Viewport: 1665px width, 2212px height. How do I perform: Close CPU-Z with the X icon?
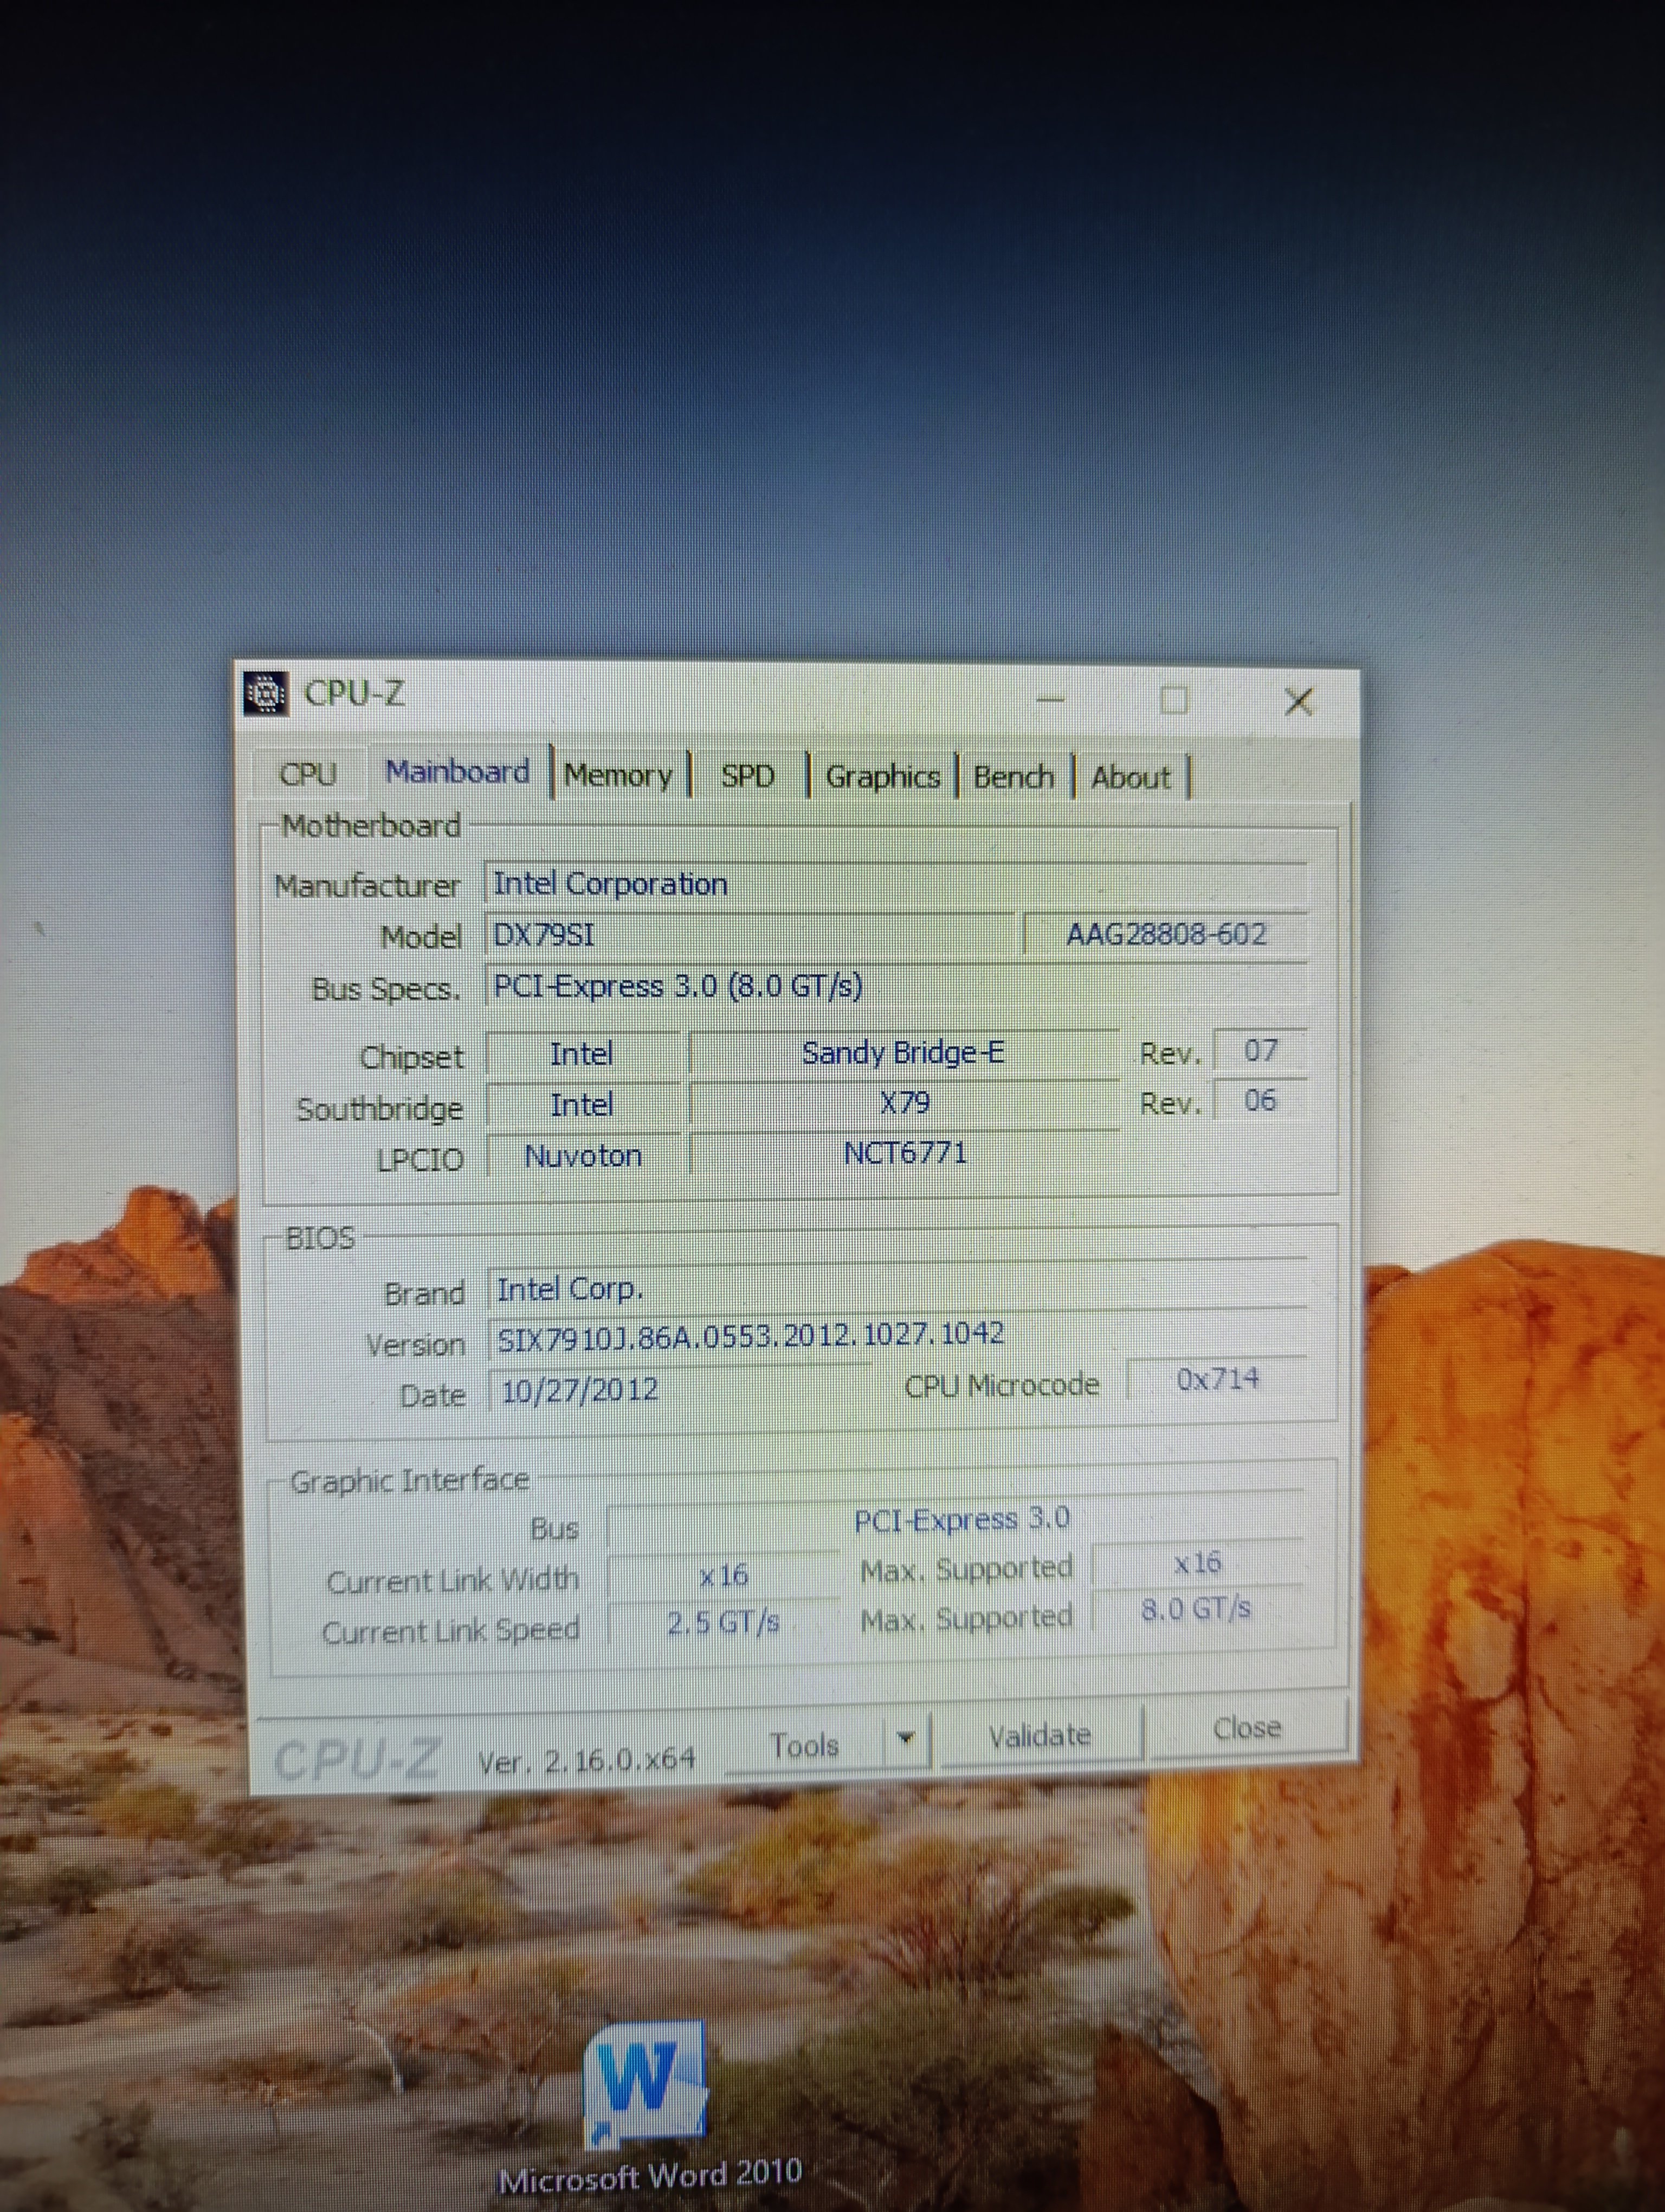(1298, 701)
